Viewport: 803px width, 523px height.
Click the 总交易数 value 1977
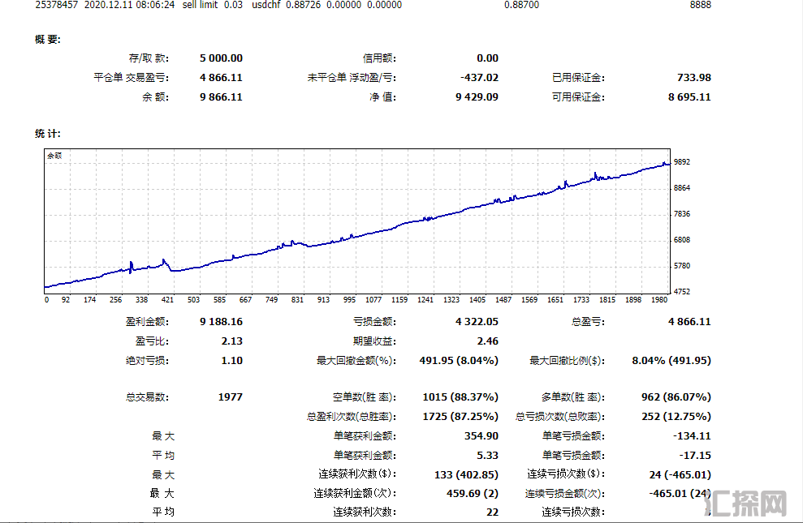(230, 397)
